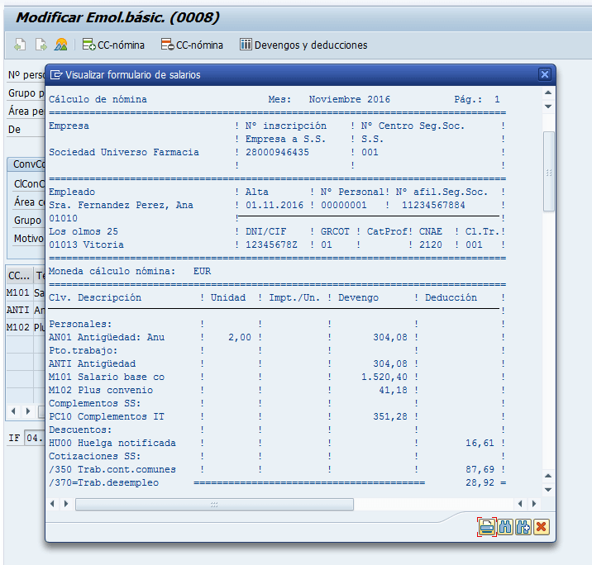
Task: Print the salary form
Action: tap(487, 526)
